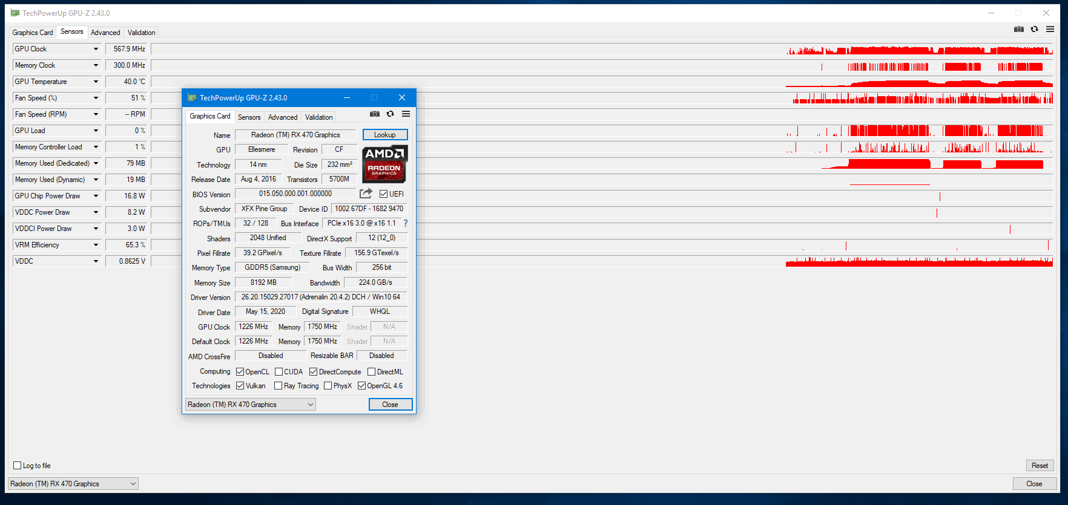This screenshot has height=505, width=1068.
Task: Click the Memory Size 8192 MB value
Action: click(263, 282)
